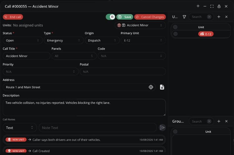The width and height of the screenshot is (234, 155).
Task: Click the Call Created note text
Action: click(x=41, y=151)
